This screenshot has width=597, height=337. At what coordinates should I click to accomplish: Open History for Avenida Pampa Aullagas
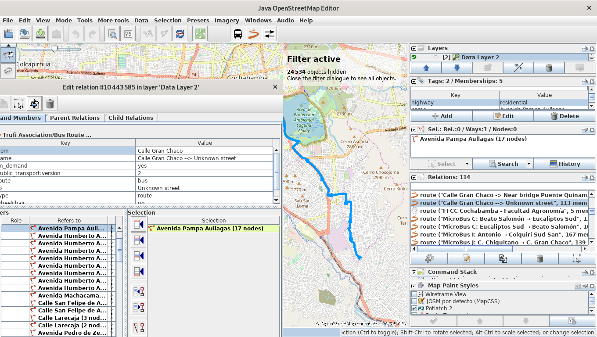(565, 163)
